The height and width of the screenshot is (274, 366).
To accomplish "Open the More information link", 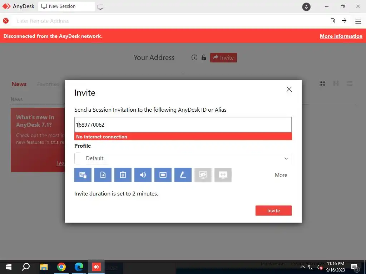I will click(x=341, y=36).
